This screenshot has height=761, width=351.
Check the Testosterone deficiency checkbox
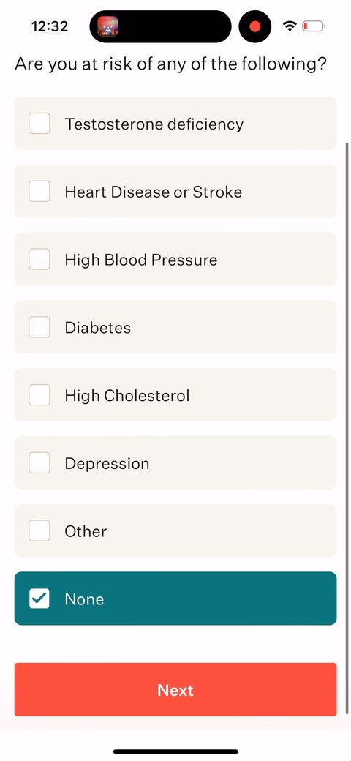[x=39, y=123]
